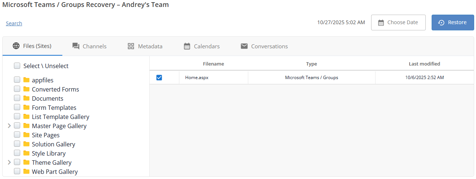Image resolution: width=476 pixels, height=179 pixels.
Task: Click the grid icon next to Metadata
Action: click(131, 46)
